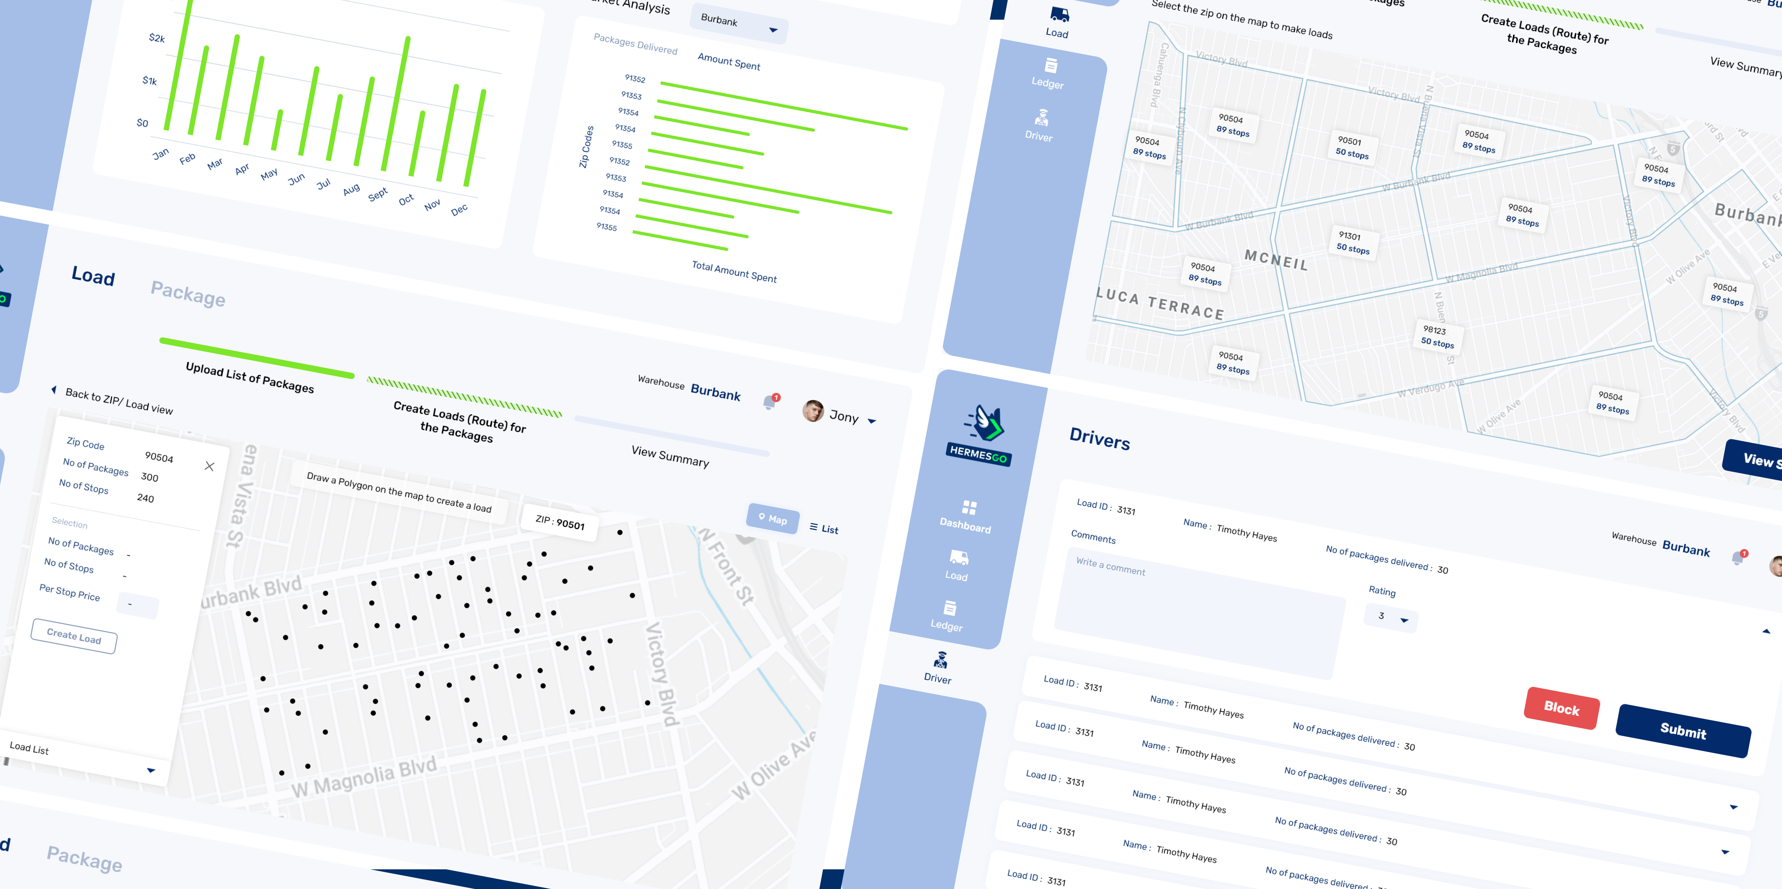Click the Per Stop Price input
Screen dimensions: 1782x889
click(x=138, y=605)
